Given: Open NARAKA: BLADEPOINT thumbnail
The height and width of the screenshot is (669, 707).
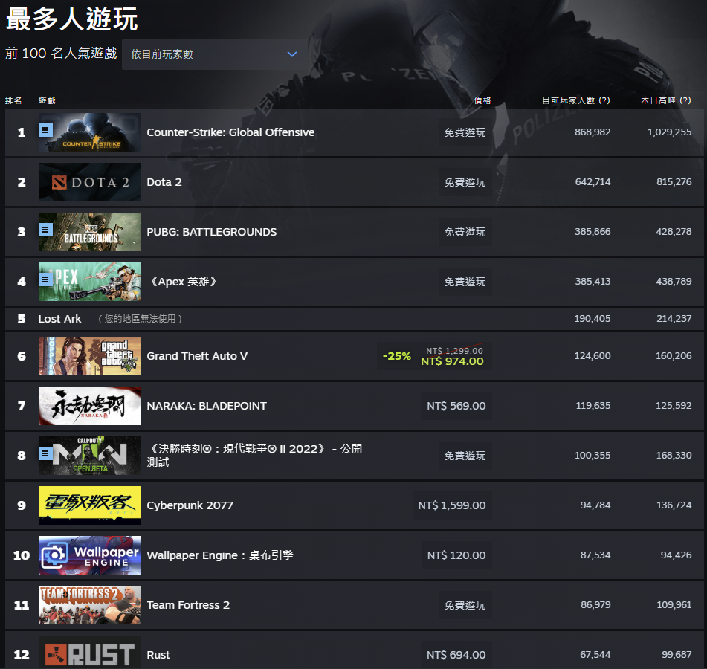Looking at the screenshot, I should pyautogui.click(x=90, y=406).
